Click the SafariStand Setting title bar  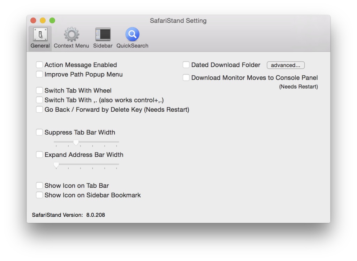tap(178, 21)
